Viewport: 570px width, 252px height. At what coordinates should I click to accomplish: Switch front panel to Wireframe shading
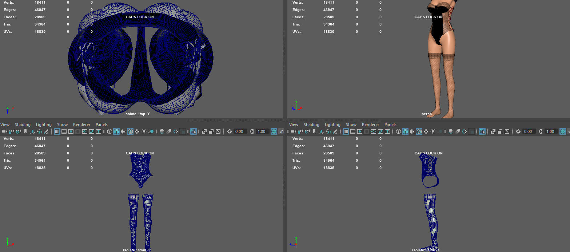pyautogui.click(x=109, y=131)
